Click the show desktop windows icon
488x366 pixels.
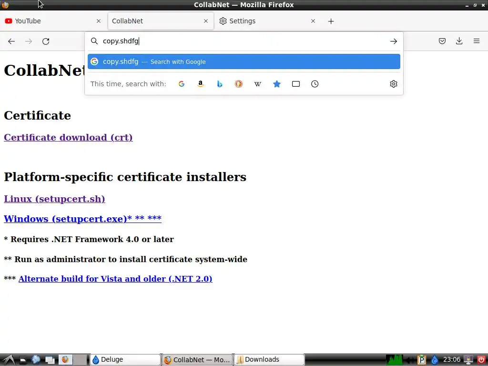pyautogui.click(x=50, y=360)
